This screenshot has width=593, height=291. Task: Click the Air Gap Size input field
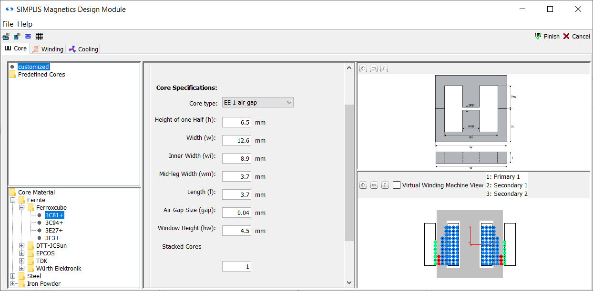tap(236, 213)
